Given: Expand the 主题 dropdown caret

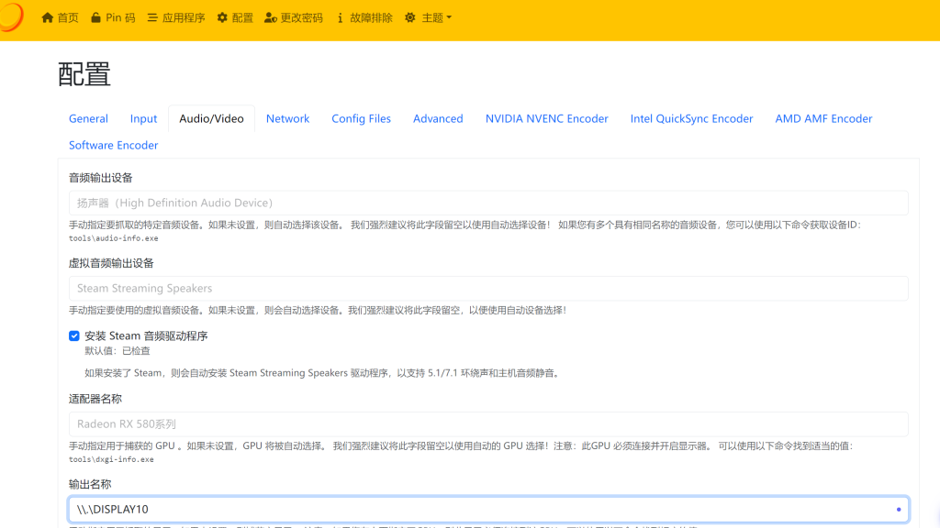Looking at the screenshot, I should (449, 17).
